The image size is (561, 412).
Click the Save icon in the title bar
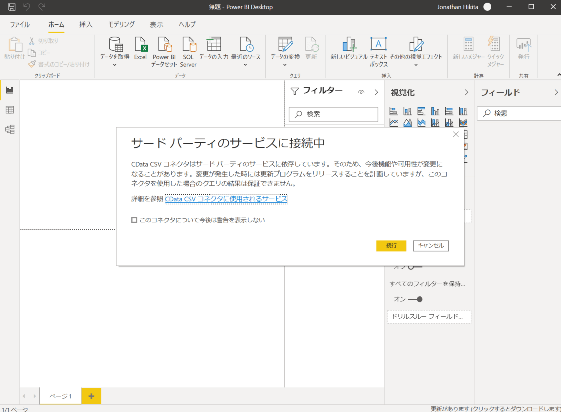pyautogui.click(x=12, y=7)
